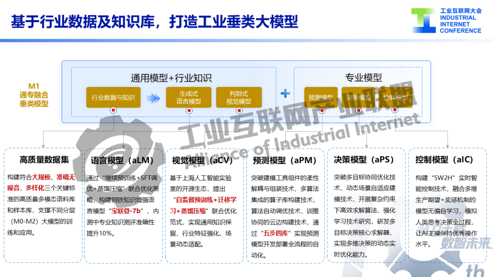This screenshot has width=493, height=277.
Task: Click the red dot under 决策模型
Action: (x=358, y=110)
